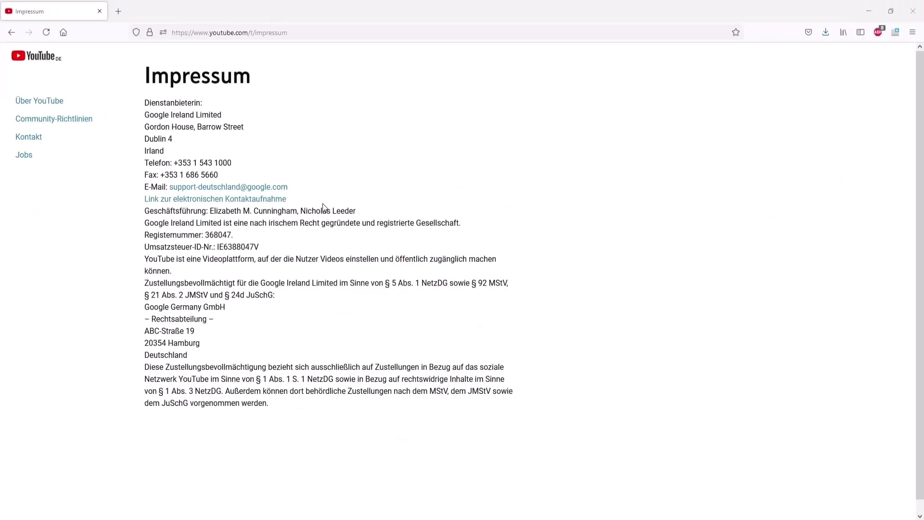Image resolution: width=924 pixels, height=520 pixels.
Task: Toggle browser sidebar panel open
Action: [861, 32]
